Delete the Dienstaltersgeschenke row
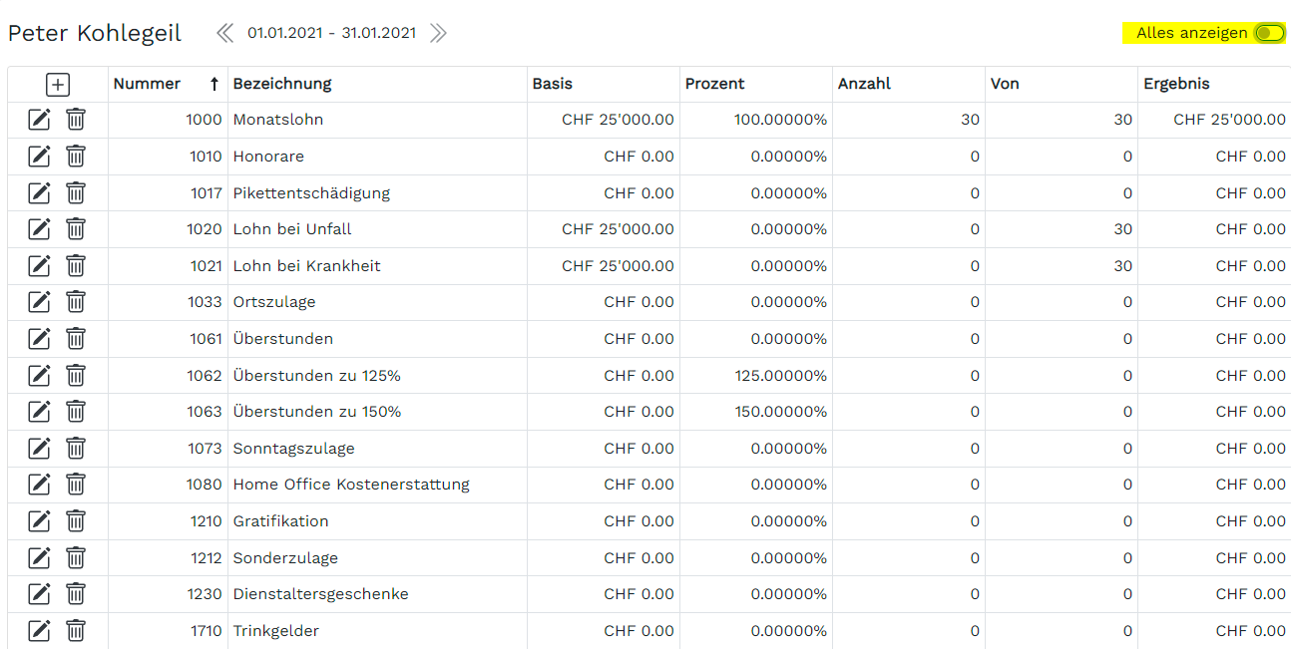Screen dimensions: 1291x655 coord(76,594)
